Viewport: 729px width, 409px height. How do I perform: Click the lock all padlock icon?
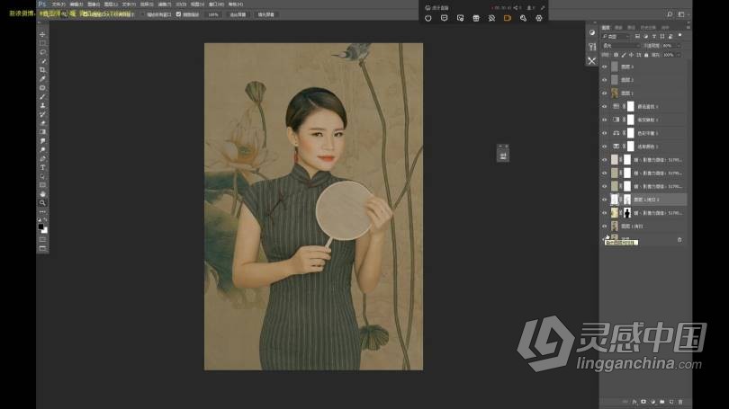(x=646, y=55)
